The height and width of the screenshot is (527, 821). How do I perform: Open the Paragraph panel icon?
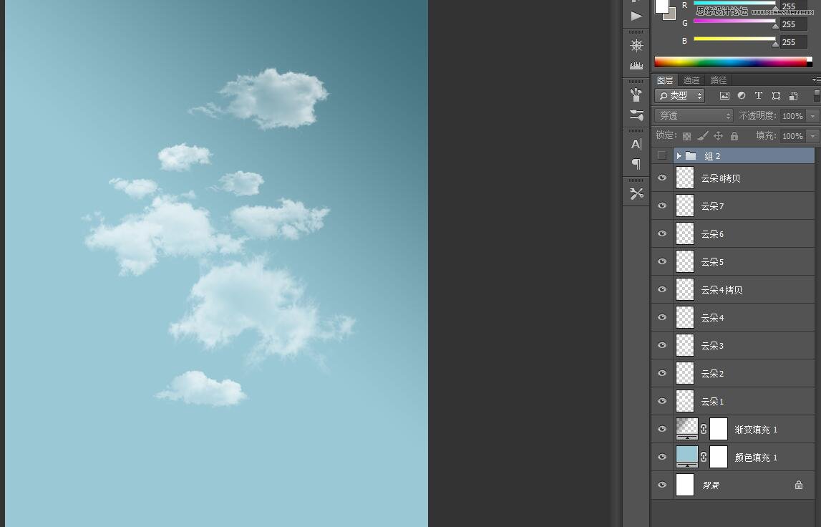point(636,164)
